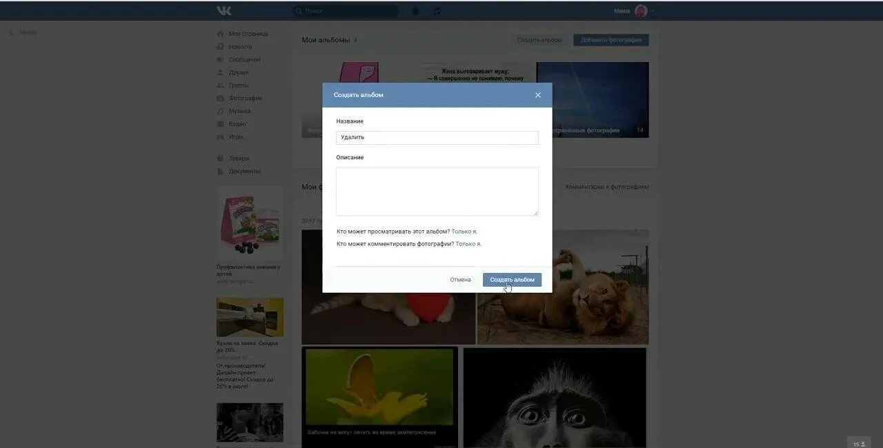The width and height of the screenshot is (883, 448).
Task: Click the Название field containing Удалить
Action: (x=437, y=138)
